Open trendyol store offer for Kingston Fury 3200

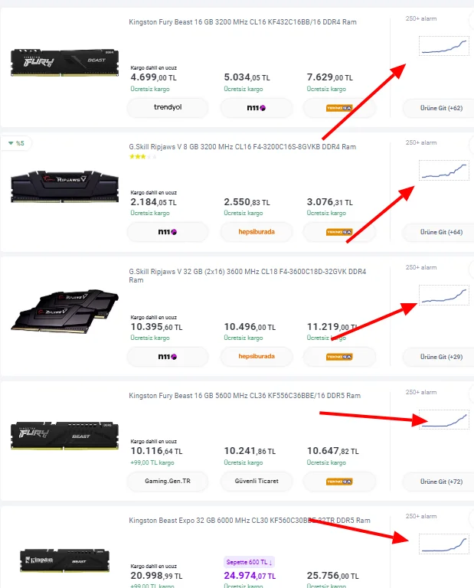[x=167, y=108]
